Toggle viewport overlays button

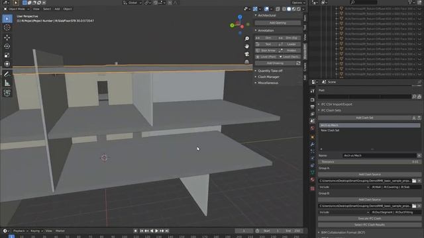tap(266, 9)
